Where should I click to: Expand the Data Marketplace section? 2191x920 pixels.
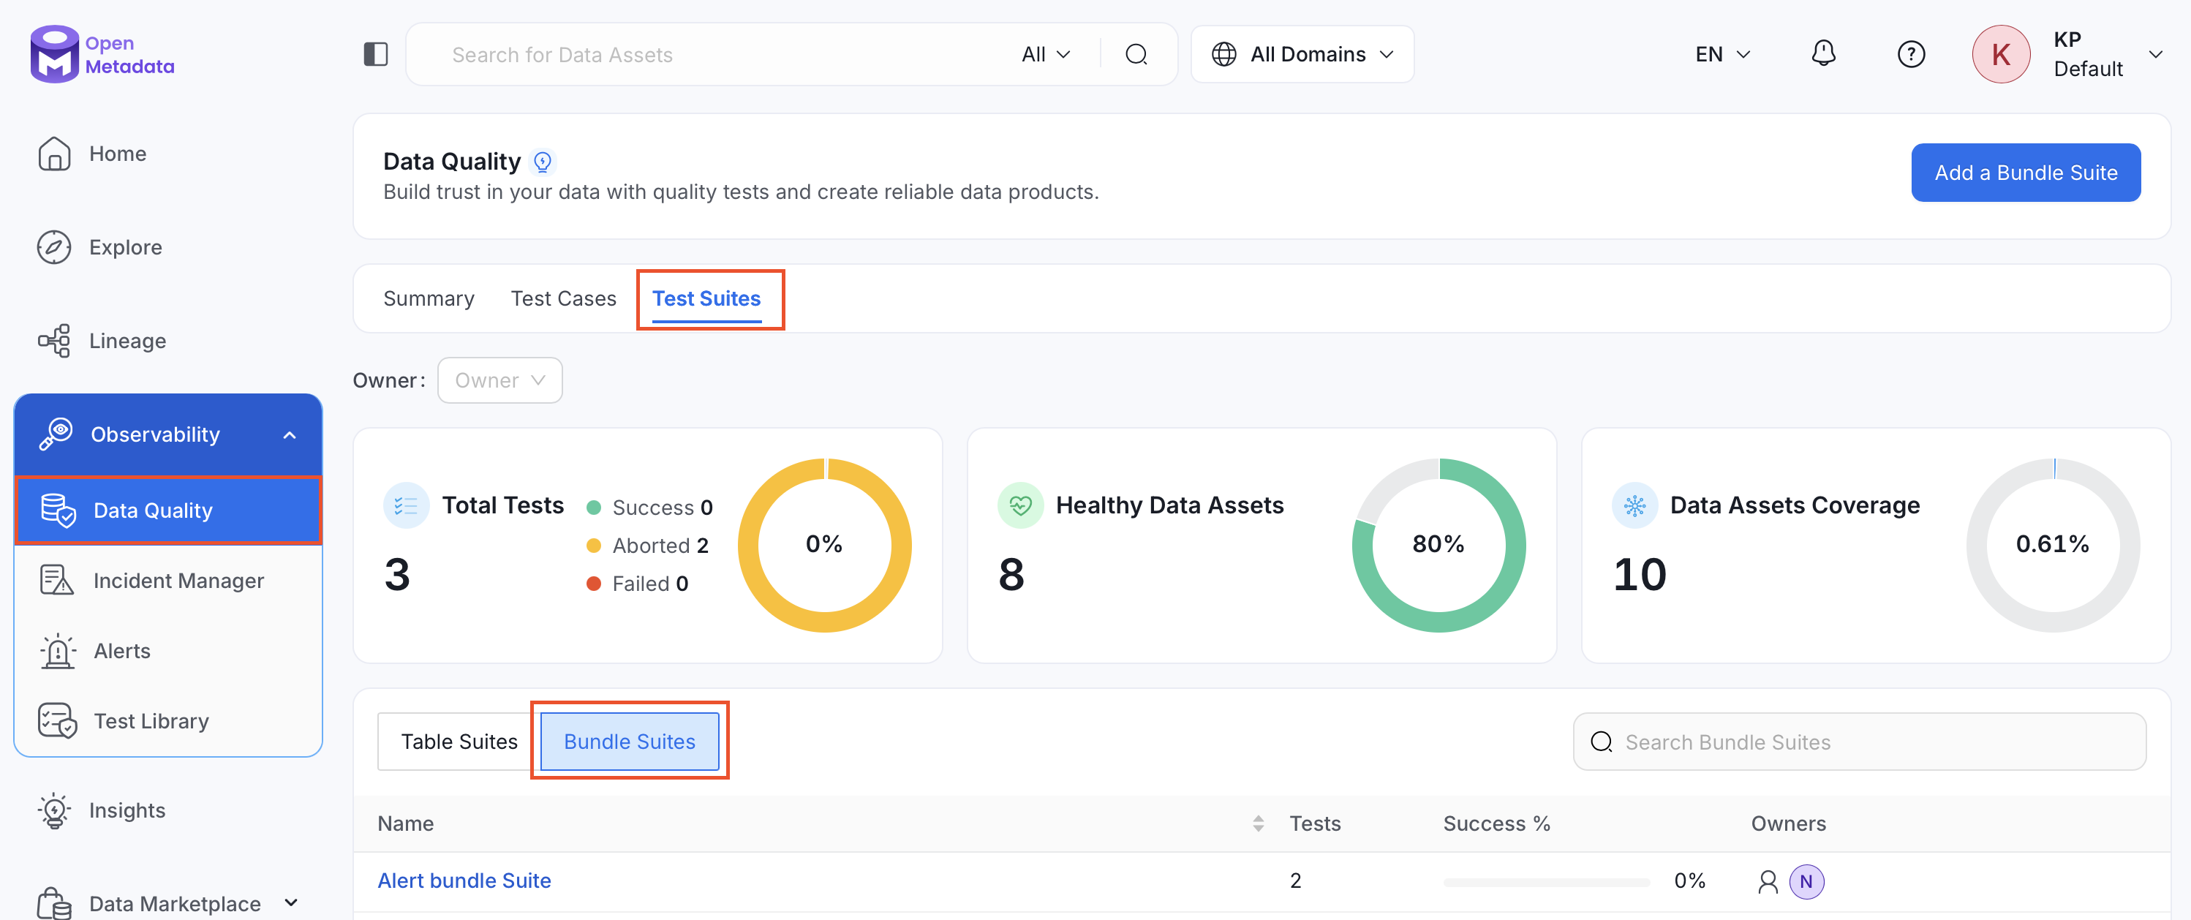pyautogui.click(x=291, y=902)
